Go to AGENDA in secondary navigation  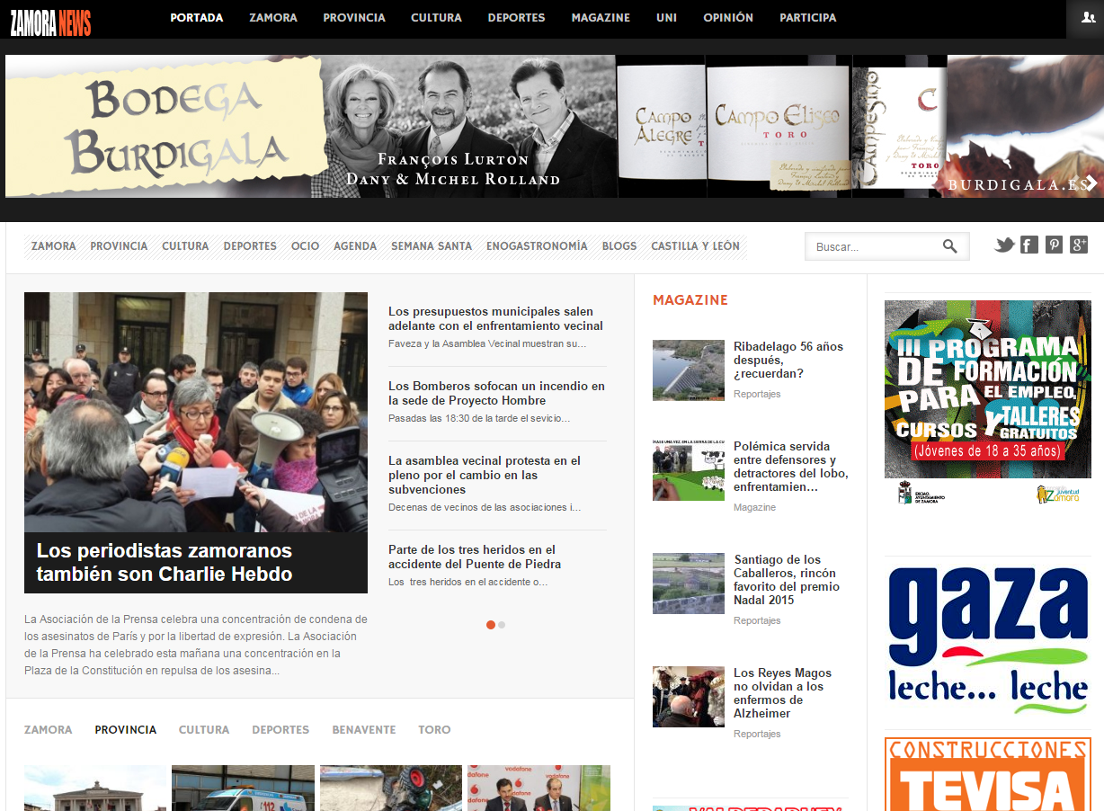(x=355, y=246)
